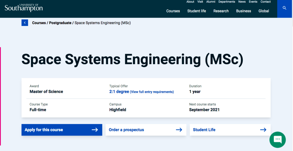Go to Postgraduate in the breadcrumb
This screenshot has height=151, width=293.
[60, 23]
